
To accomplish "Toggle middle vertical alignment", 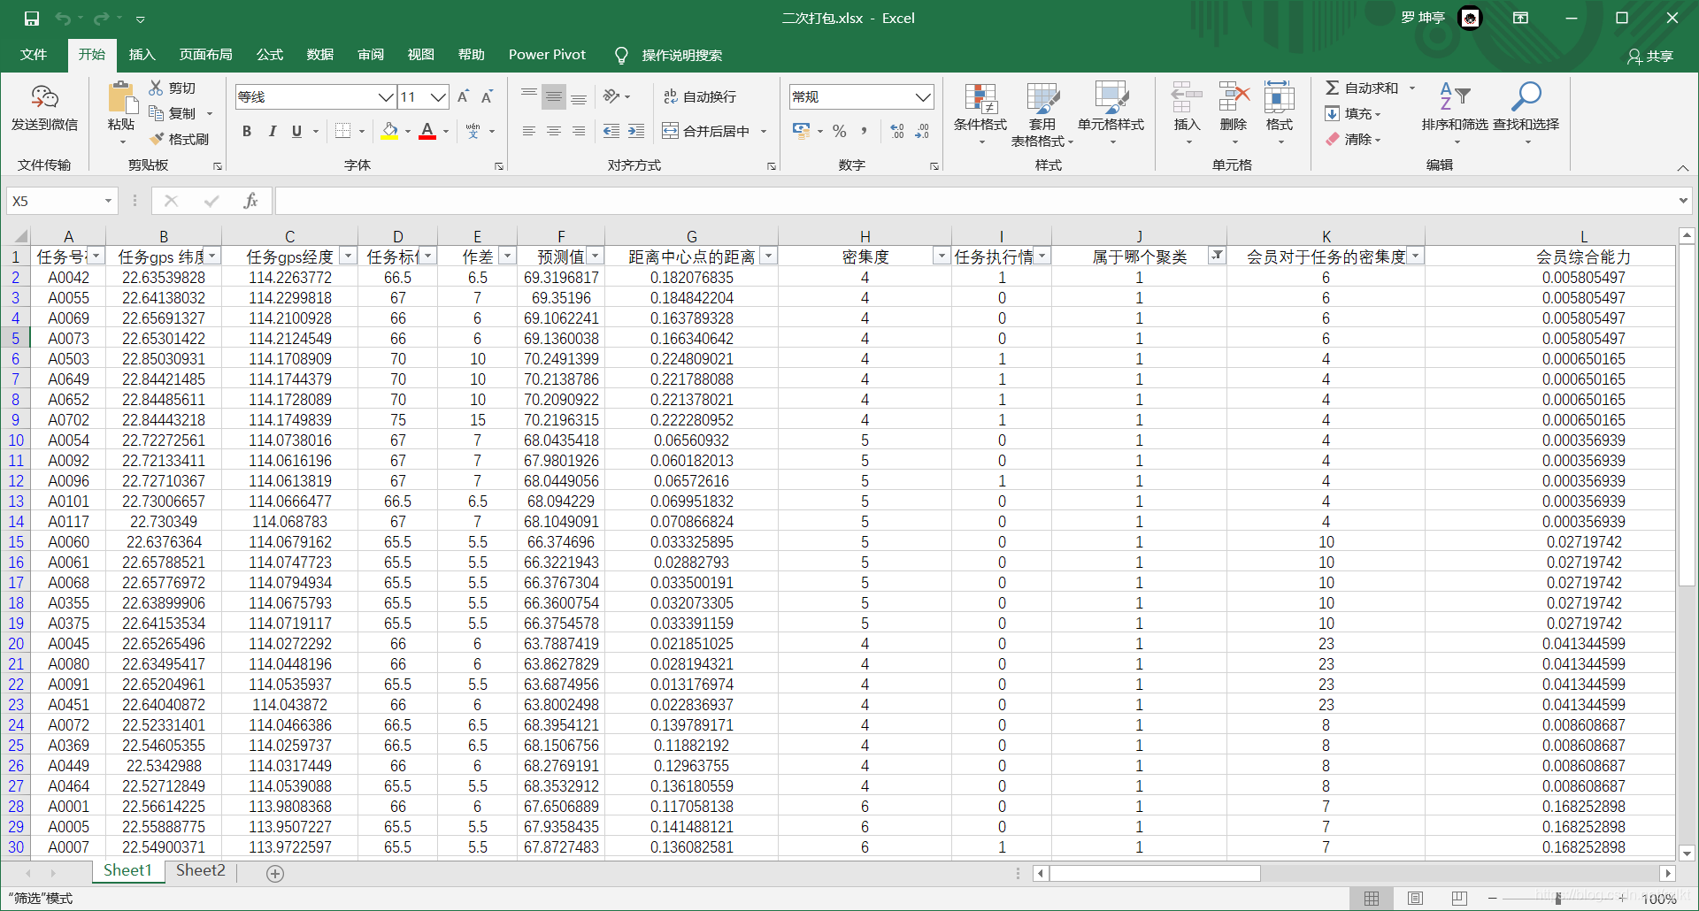I will click(x=554, y=96).
